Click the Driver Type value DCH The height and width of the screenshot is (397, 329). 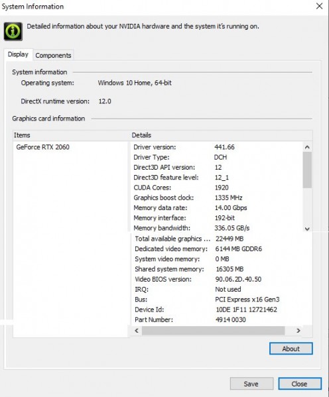(220, 157)
